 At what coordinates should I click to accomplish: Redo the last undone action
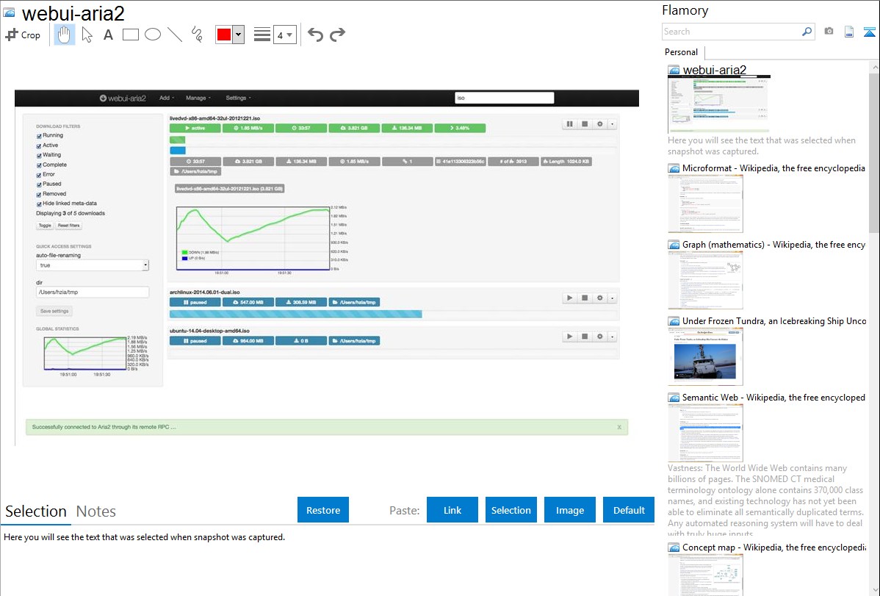point(337,35)
